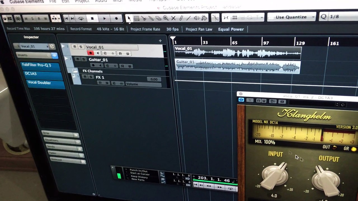The image size is (358, 201).
Task: Toggle global Write automation (W)
Action: [x=46, y=19]
